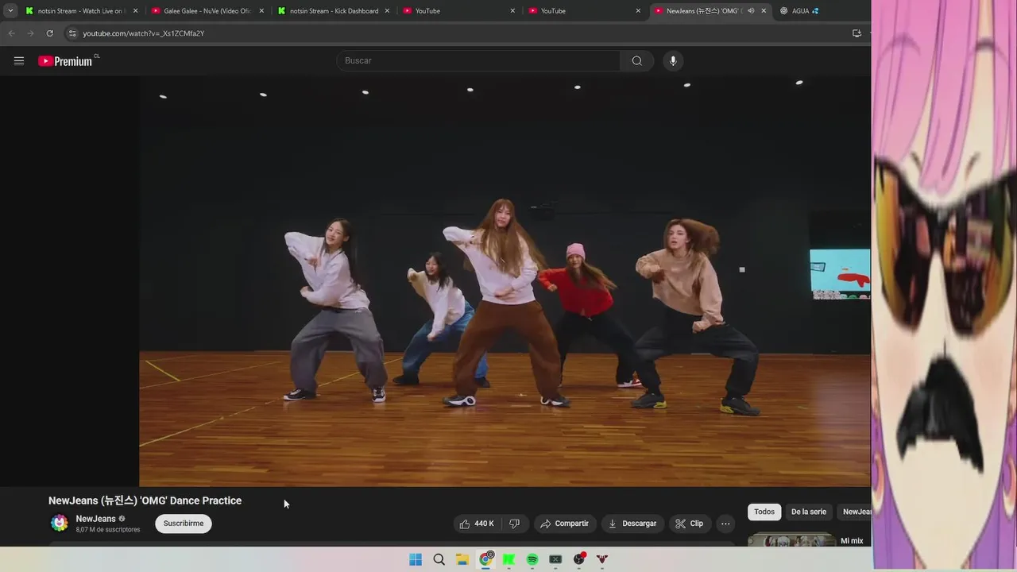Switch to the first YouTube tab
This screenshot has width=1017, height=572.
point(459,11)
